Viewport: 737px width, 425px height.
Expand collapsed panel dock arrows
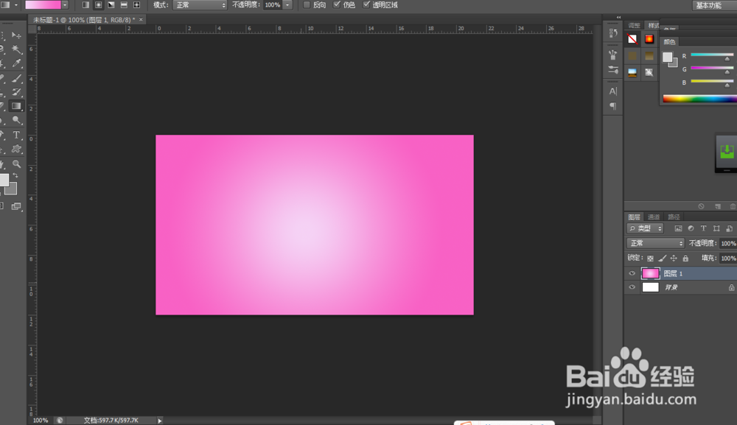[618, 17]
